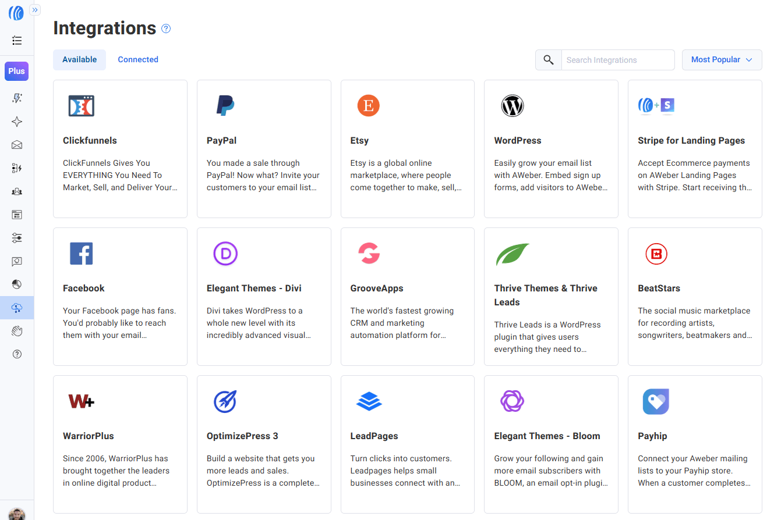Open the Most Popular sort dropdown
Screen dimensions: 774x520
(722, 59)
